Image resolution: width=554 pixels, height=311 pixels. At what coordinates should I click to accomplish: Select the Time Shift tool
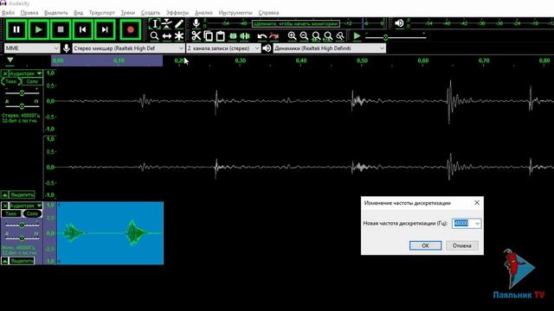coord(167,36)
